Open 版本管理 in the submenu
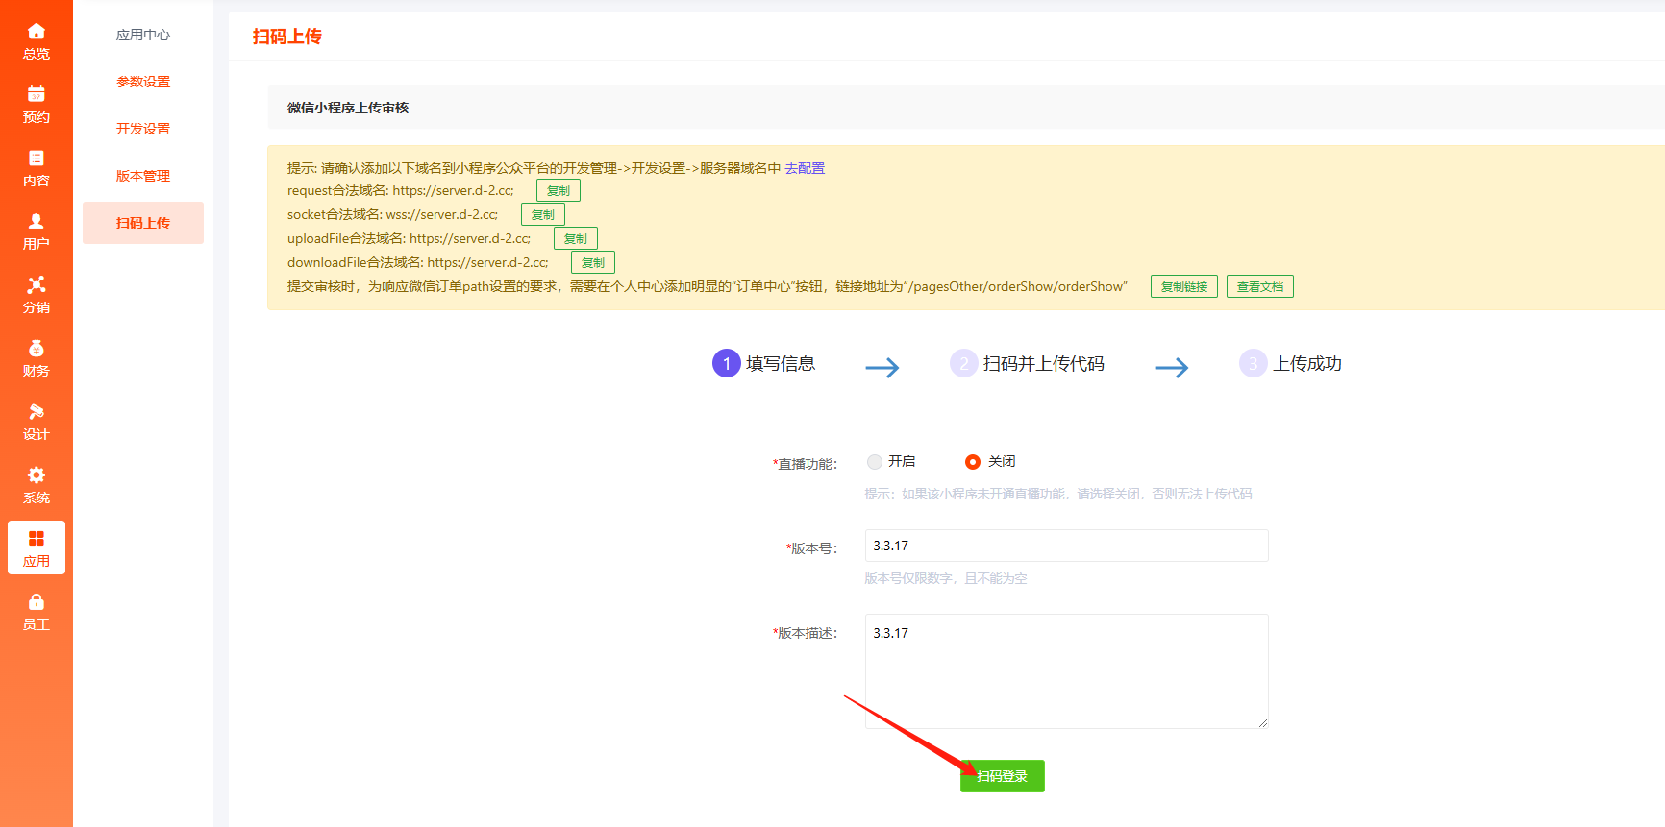Image resolution: width=1665 pixels, height=827 pixels. 143,176
